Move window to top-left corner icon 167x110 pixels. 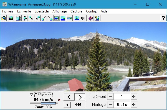31,18
